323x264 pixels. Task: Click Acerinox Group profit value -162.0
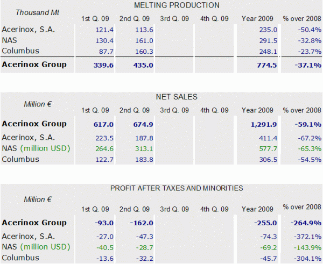[x=142, y=223]
